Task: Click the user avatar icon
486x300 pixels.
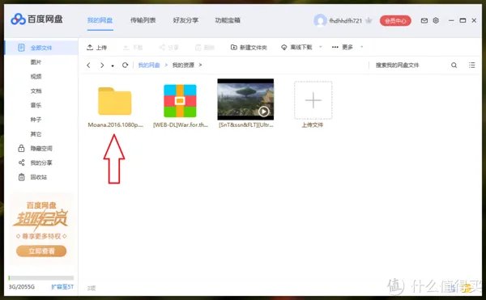Action: pos(320,21)
